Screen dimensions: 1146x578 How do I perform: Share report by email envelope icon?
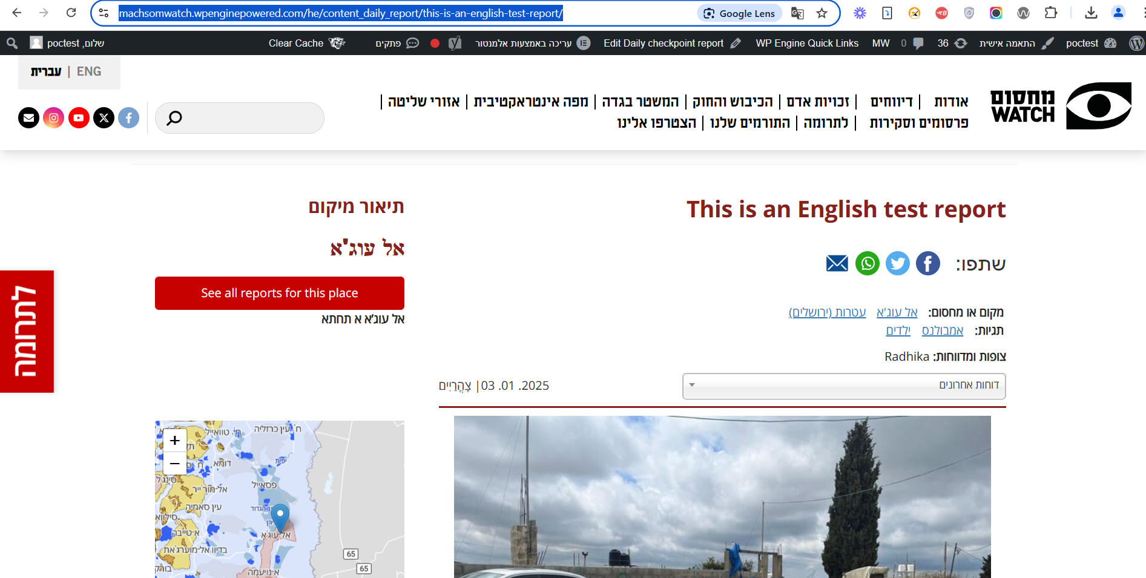837,263
